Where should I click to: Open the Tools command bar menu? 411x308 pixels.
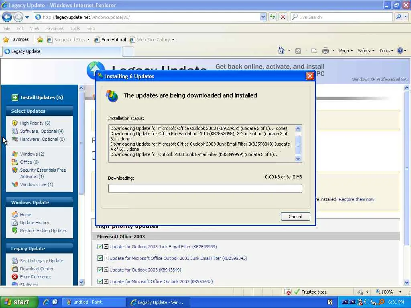[x=386, y=51]
